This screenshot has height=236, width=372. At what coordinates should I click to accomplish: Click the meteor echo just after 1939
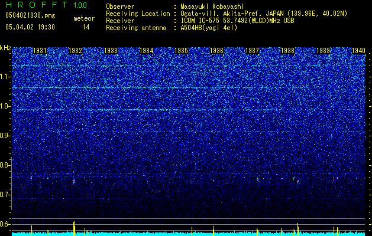[x=334, y=179]
